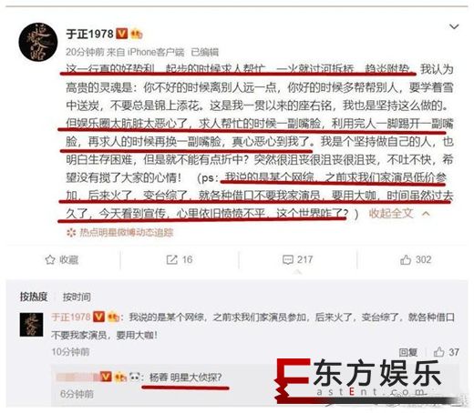Like the post with thumbs-up 302

pos(406,259)
